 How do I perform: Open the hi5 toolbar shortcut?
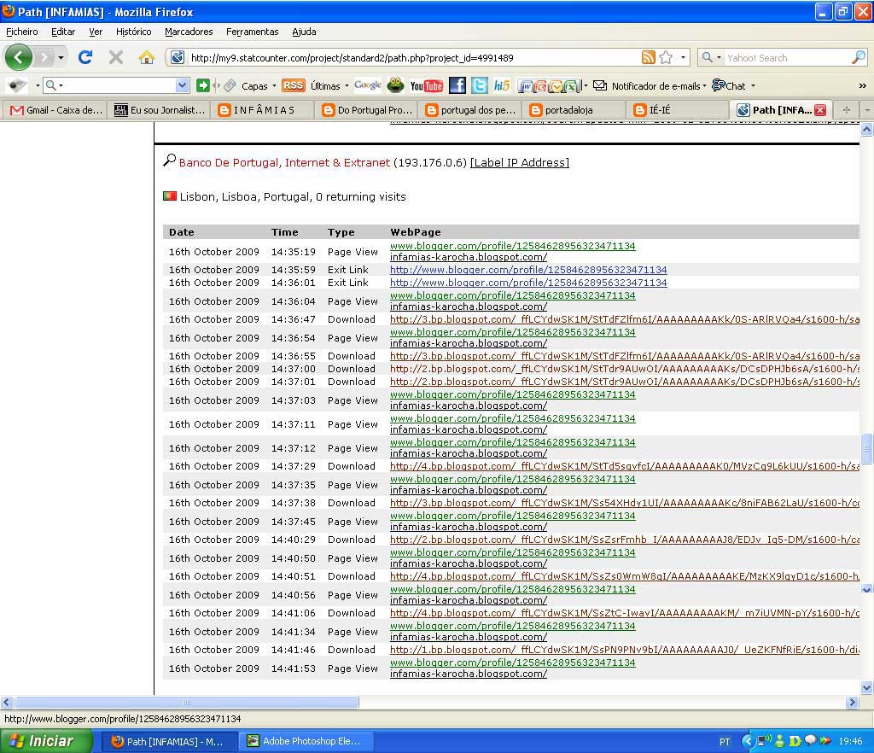coord(502,85)
